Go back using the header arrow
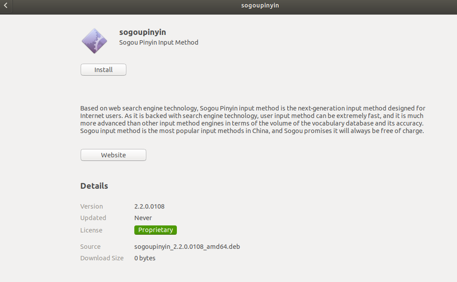 click(x=5, y=5)
